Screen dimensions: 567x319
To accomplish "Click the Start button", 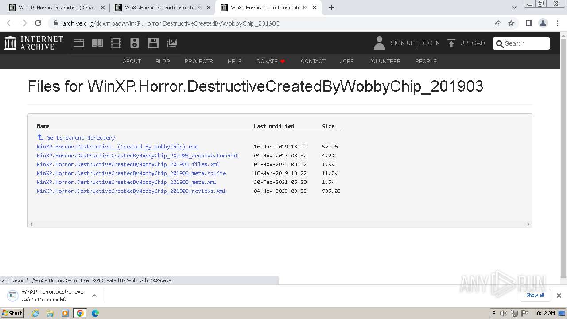I will [x=12, y=313].
